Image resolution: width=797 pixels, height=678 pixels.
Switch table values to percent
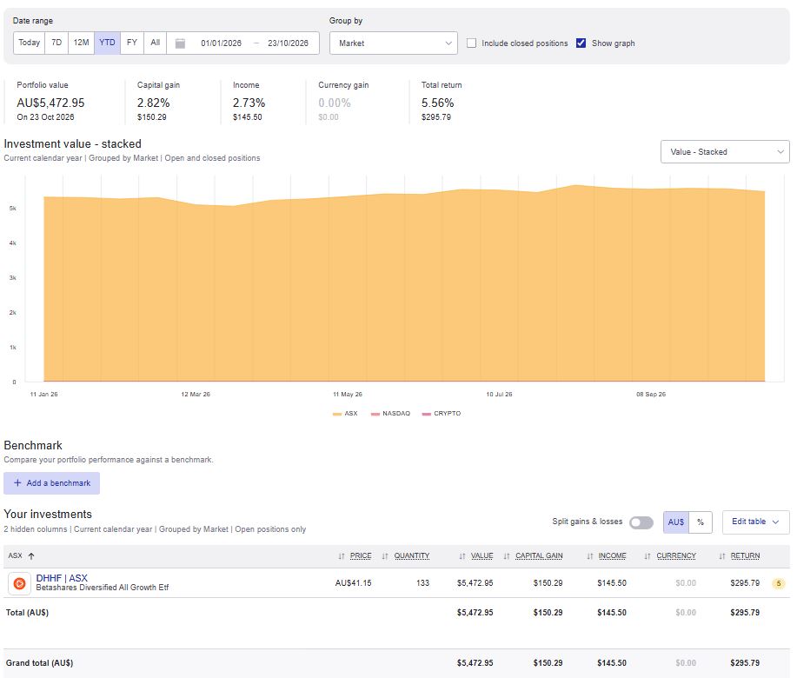point(701,522)
